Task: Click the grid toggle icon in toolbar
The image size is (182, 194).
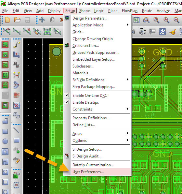Action: tap(136, 20)
